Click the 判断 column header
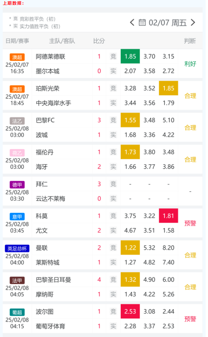 (x=190, y=41)
